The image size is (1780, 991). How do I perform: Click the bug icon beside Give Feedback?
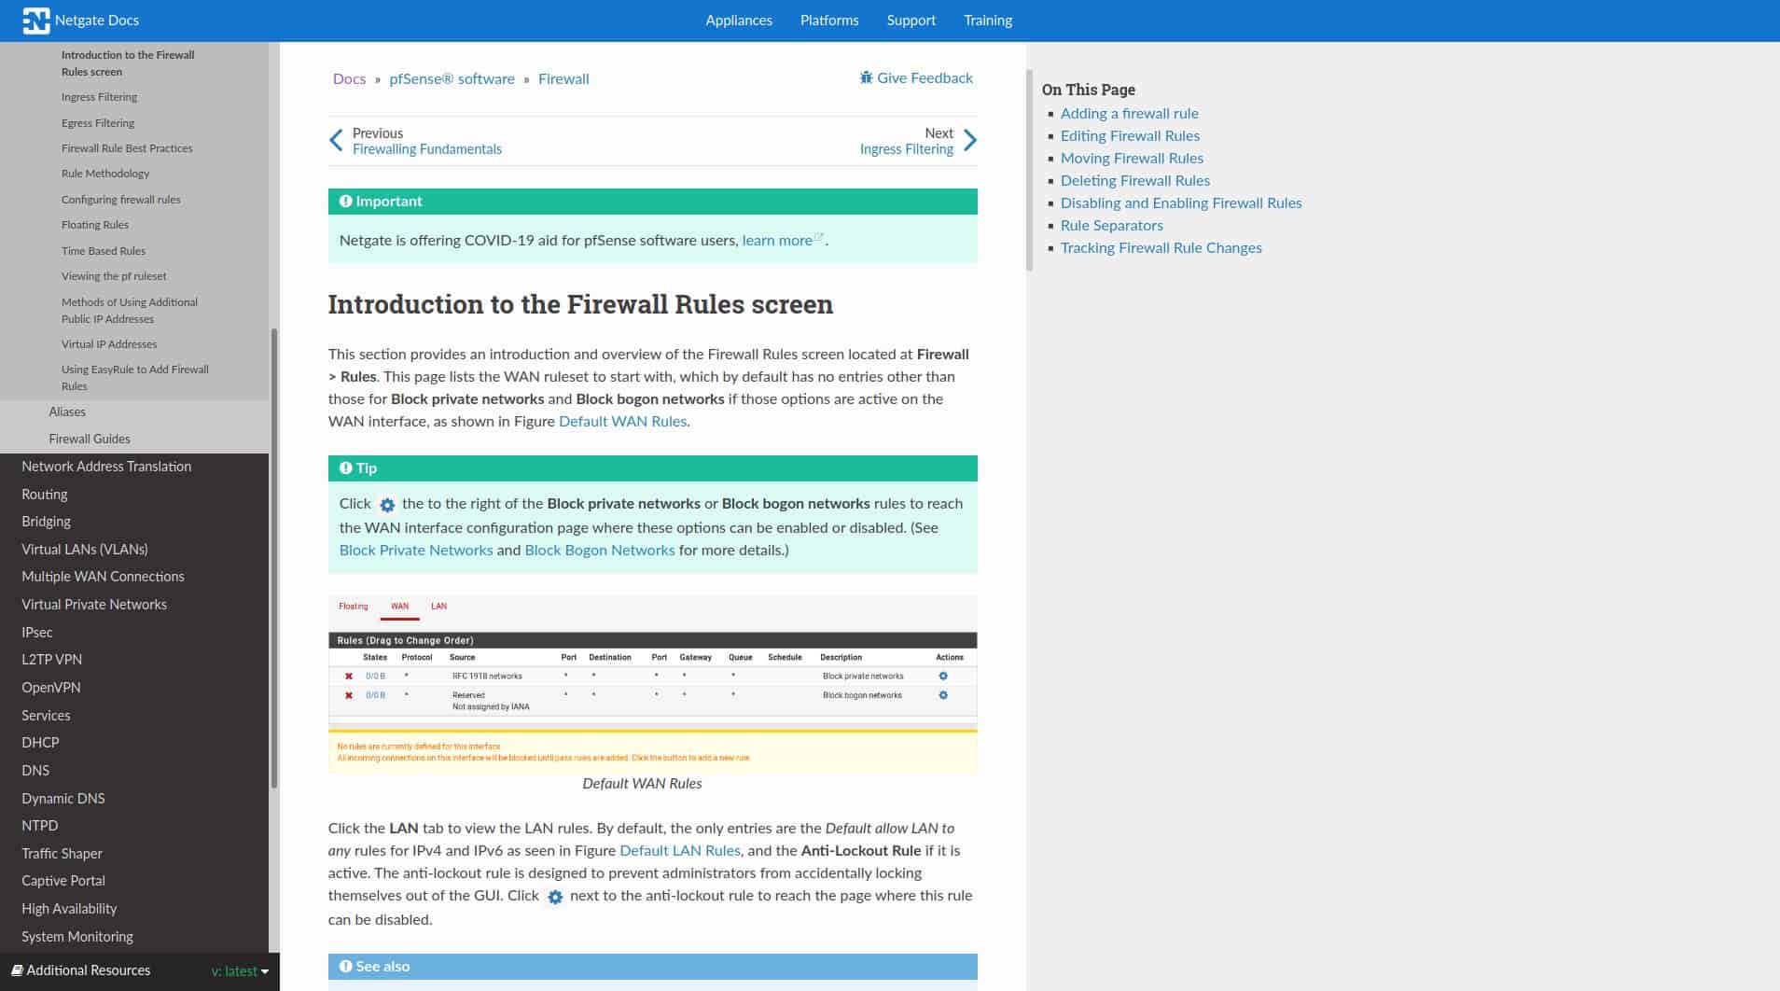(866, 77)
